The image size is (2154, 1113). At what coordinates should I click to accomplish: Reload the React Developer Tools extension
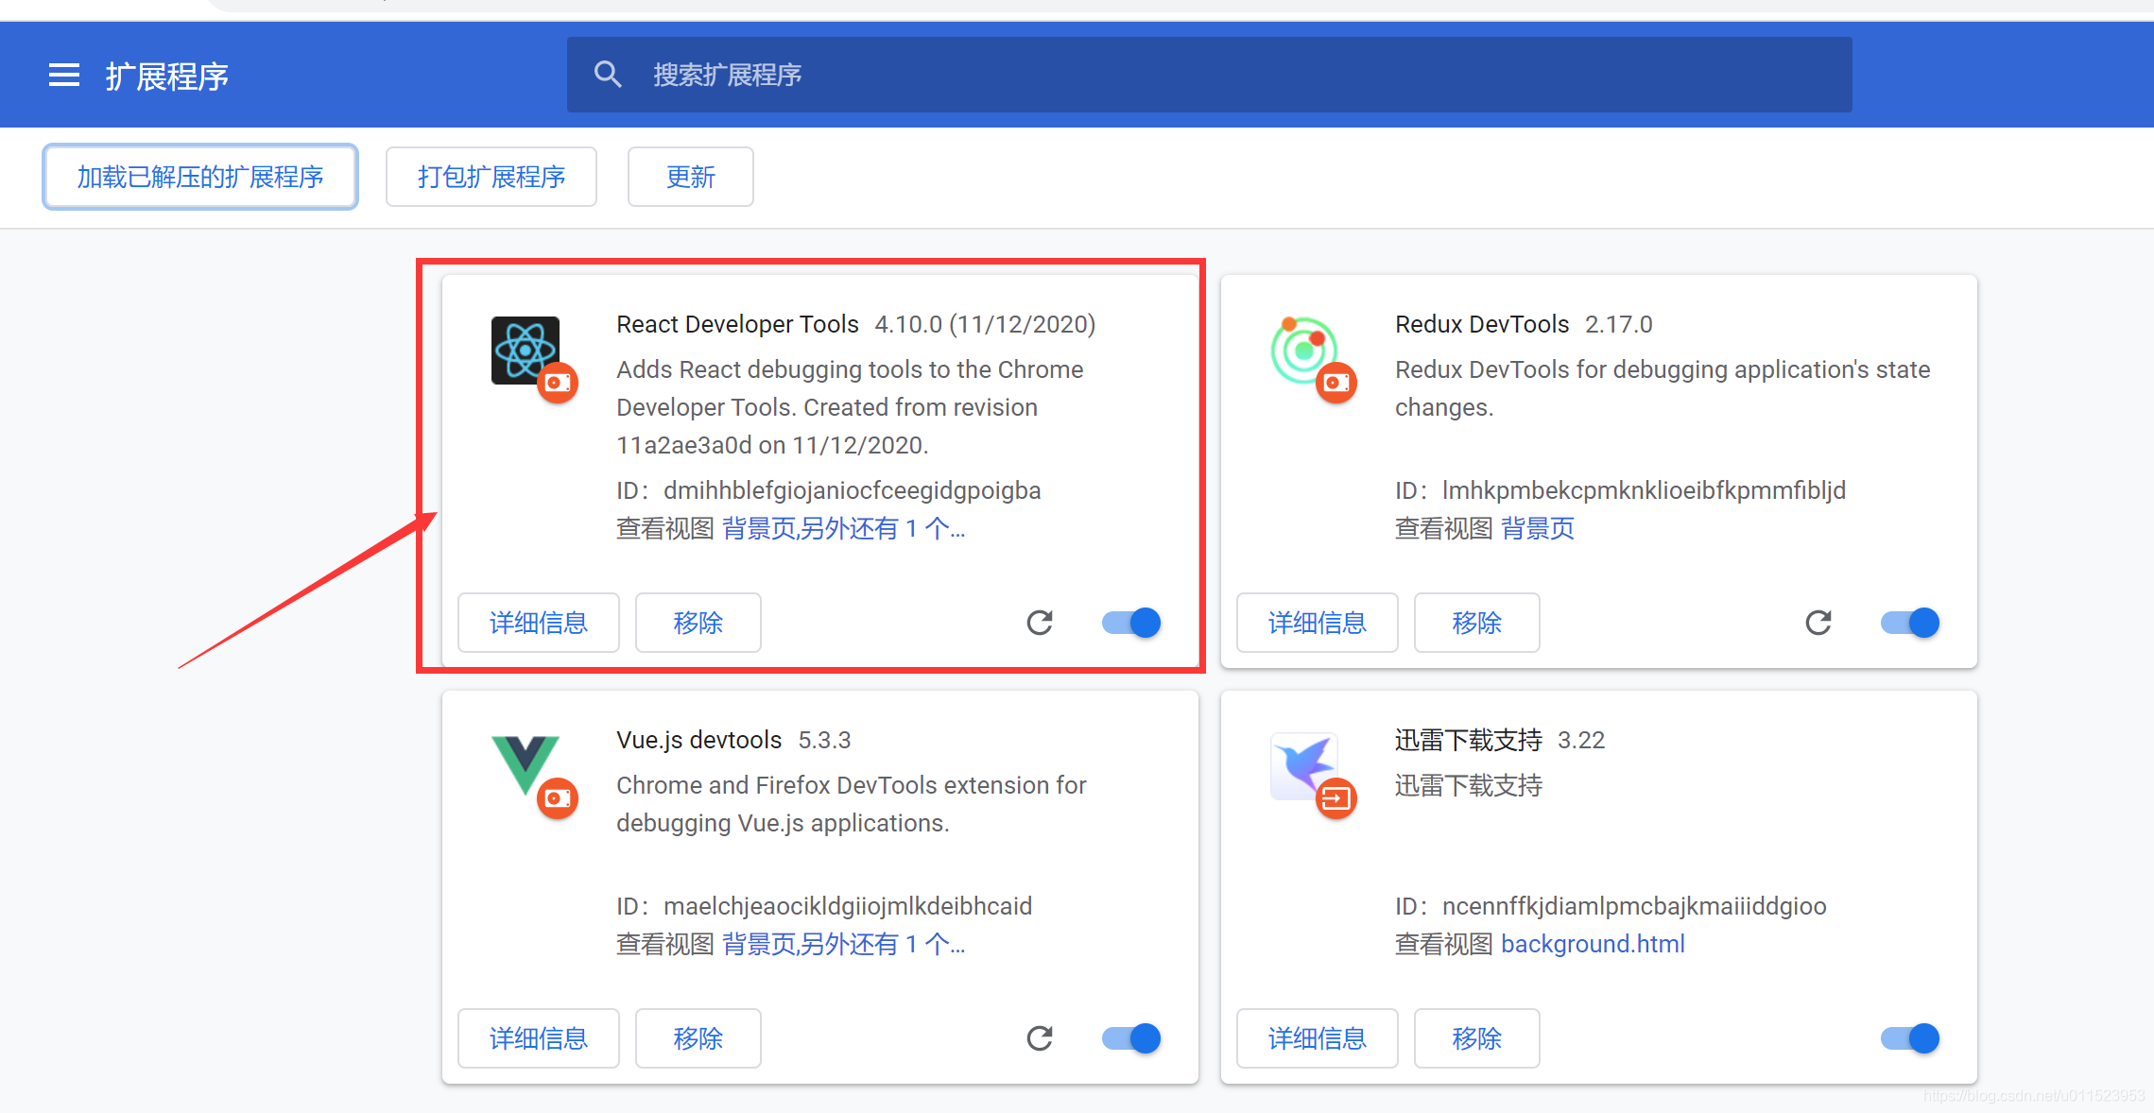[x=1040, y=623]
